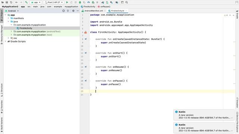The height and width of the screenshot is (134, 239).
Task: Expand the manifests folder
Action: coord(8,18)
